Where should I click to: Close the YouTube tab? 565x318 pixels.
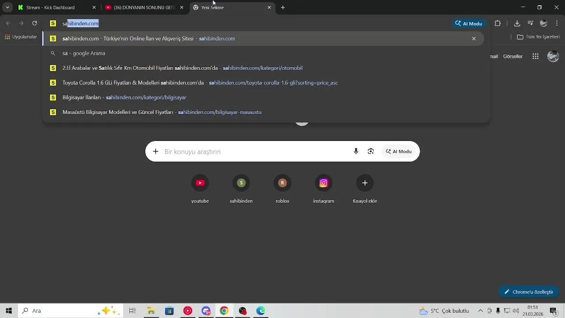(181, 8)
